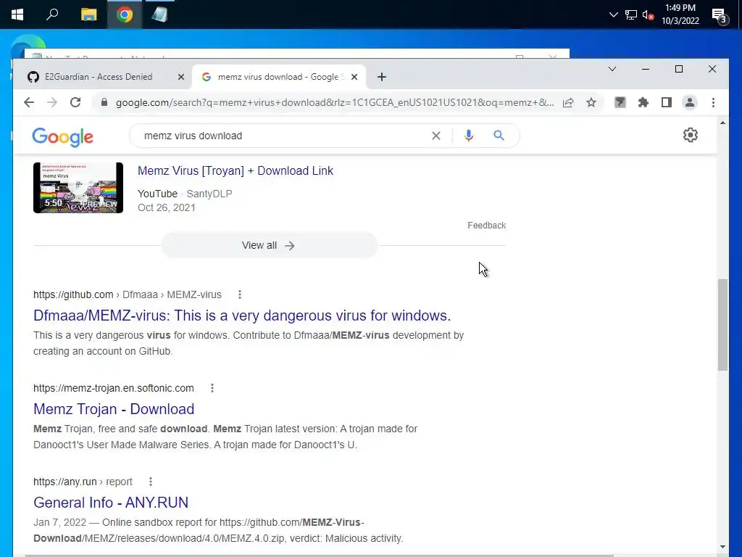Close the memz virus download tab
Viewport: 742px width, 557px height.
point(354,77)
